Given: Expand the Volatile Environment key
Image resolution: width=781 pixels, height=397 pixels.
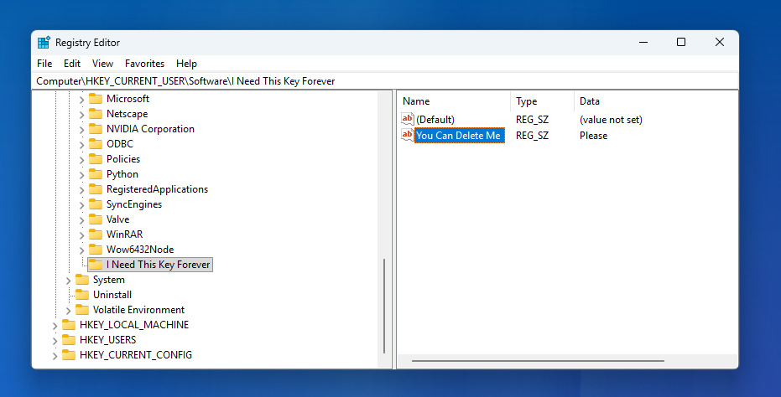Looking at the screenshot, I should [x=68, y=311].
